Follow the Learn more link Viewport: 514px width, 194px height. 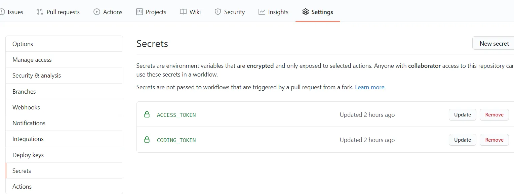coord(369,87)
